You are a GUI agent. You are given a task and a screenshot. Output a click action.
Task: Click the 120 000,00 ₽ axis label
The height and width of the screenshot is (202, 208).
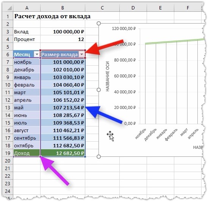[124, 28]
